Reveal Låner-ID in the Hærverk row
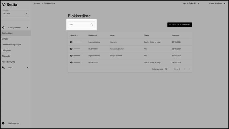 (x=71, y=42)
